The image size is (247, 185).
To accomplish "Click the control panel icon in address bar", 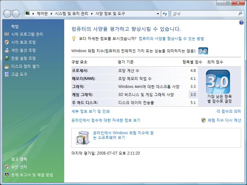I will (27, 13).
